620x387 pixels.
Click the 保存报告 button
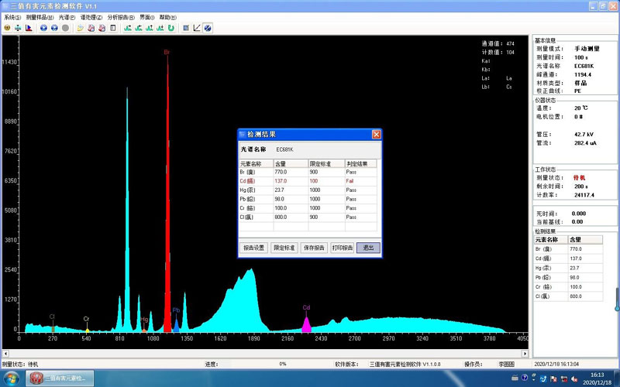tap(312, 248)
